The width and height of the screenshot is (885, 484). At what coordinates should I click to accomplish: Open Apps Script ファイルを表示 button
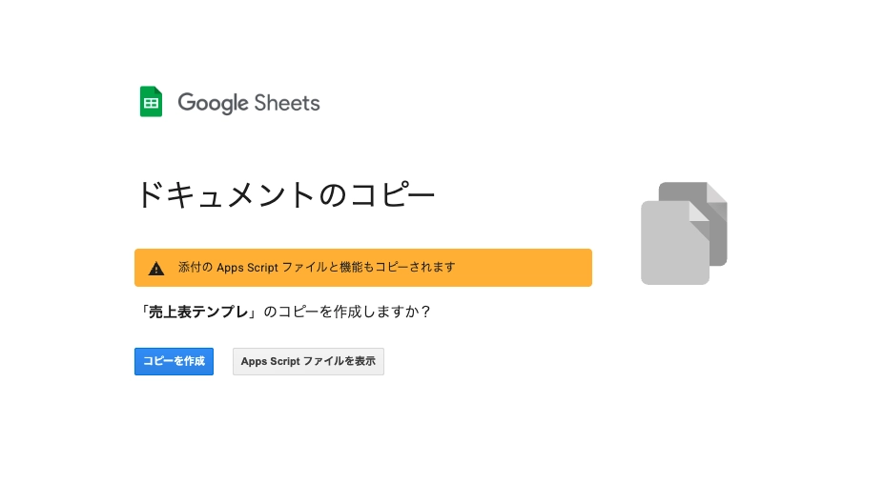(308, 362)
